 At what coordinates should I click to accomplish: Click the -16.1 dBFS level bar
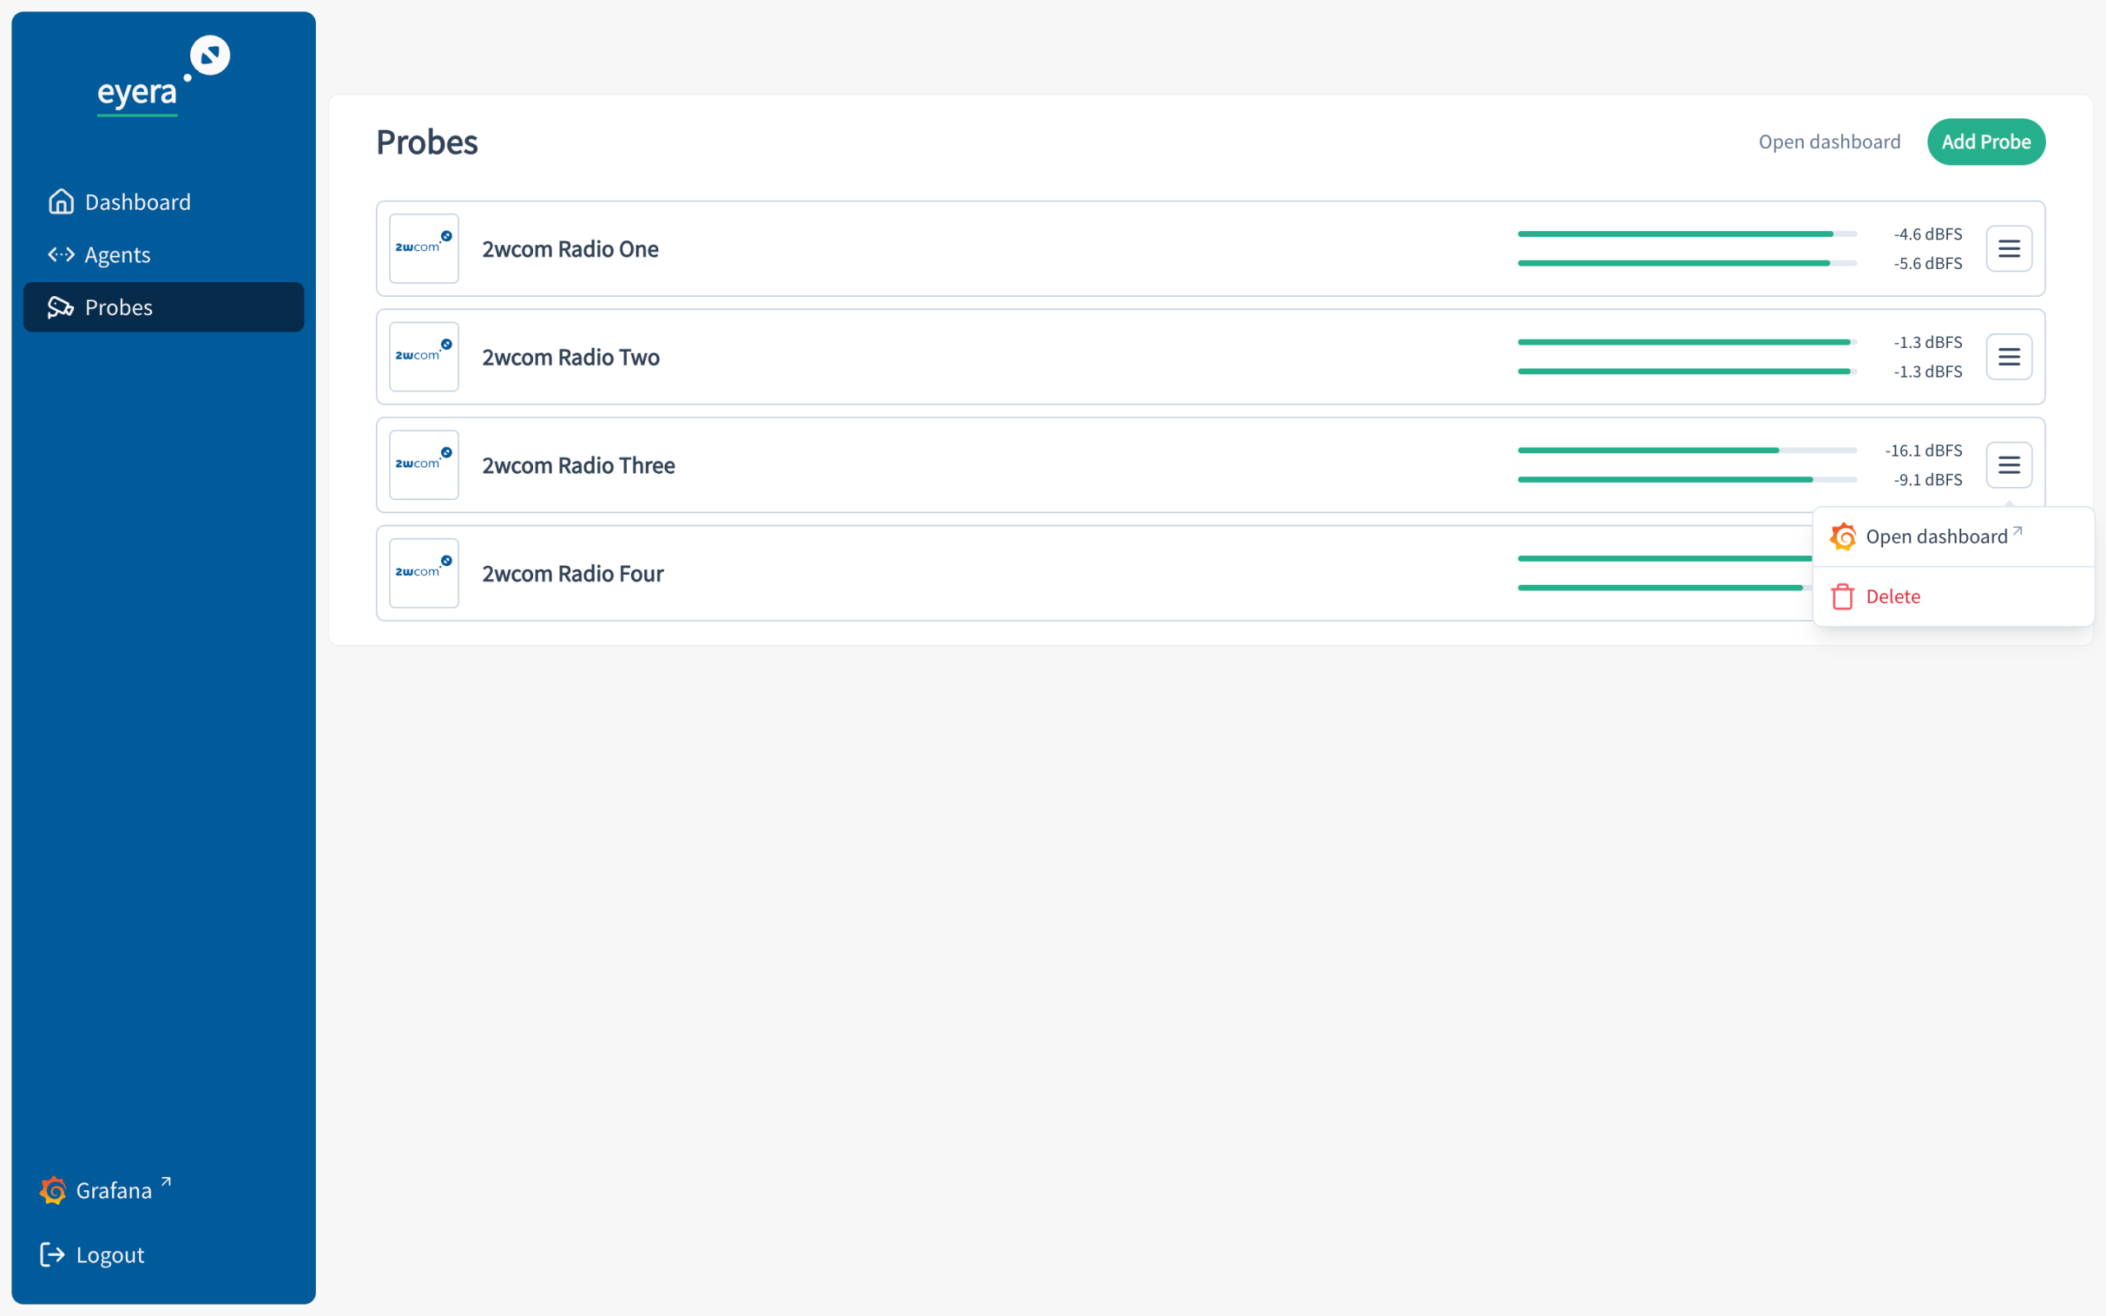pyautogui.click(x=1687, y=450)
